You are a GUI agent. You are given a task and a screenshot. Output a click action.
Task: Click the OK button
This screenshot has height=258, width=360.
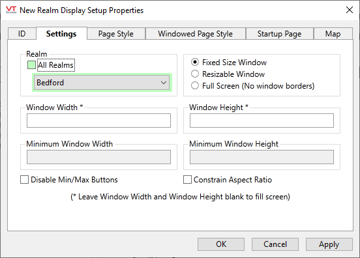221,244
